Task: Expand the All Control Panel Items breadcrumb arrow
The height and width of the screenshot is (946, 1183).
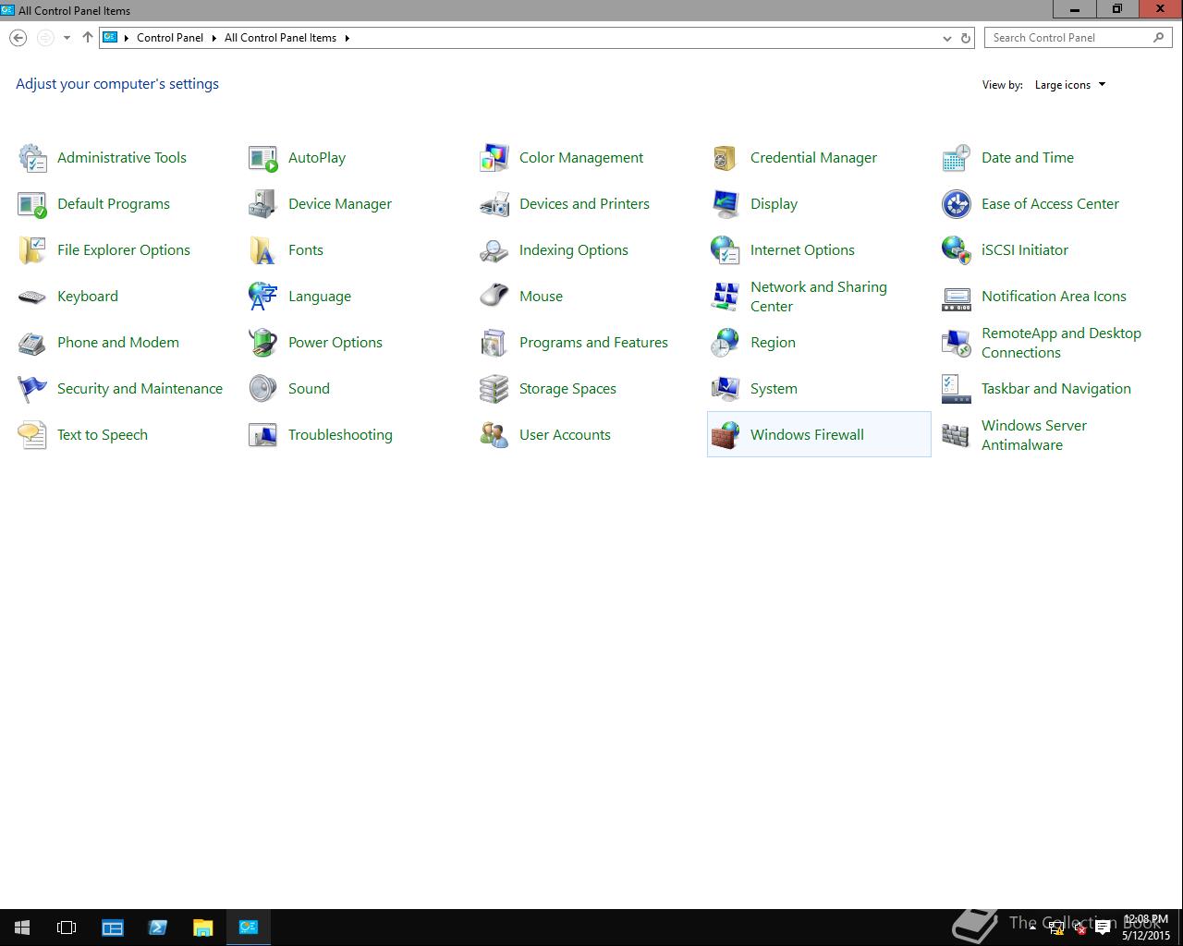Action: pos(347,38)
